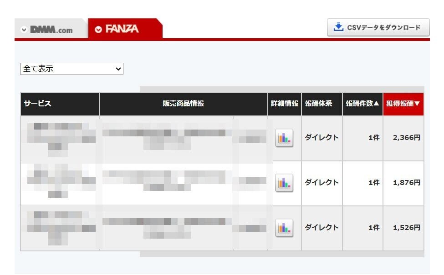Click the CSVデータをダウンロード button
The width and height of the screenshot is (444, 275).
click(x=378, y=27)
